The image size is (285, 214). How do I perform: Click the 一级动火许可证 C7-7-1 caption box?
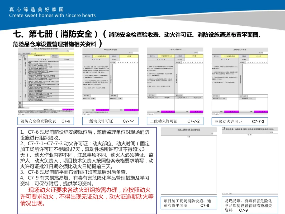[x=111, y=121]
